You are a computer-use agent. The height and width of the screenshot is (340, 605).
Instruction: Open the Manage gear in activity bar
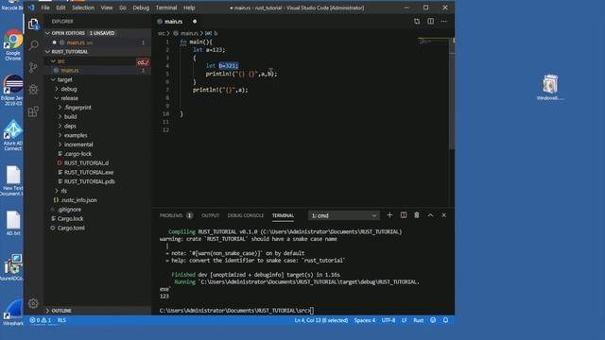[x=34, y=303]
